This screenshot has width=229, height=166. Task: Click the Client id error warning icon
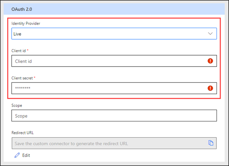210,61
